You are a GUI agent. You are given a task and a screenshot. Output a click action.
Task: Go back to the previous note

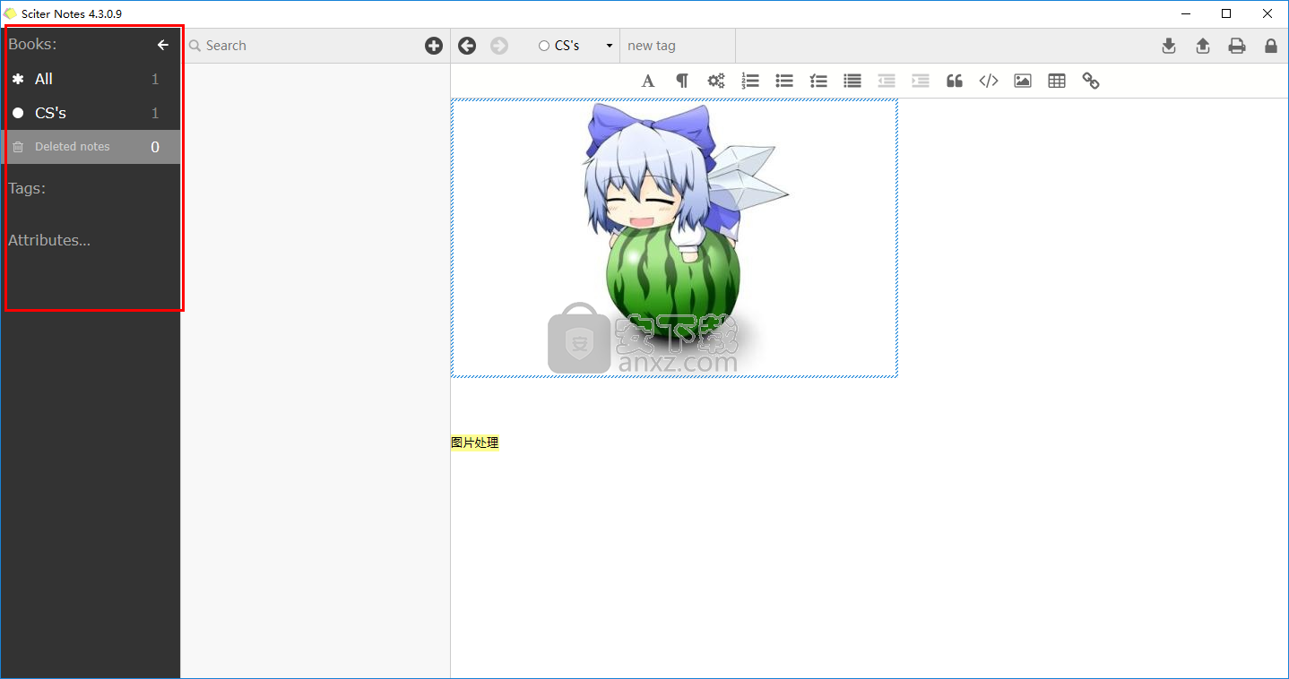467,46
